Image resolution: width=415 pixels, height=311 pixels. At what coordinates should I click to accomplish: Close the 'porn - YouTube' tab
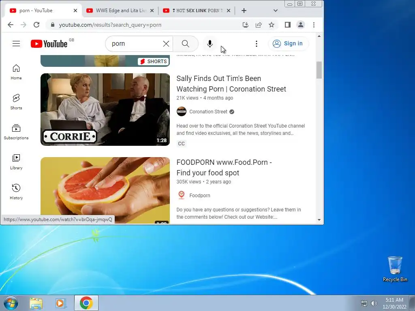click(75, 11)
